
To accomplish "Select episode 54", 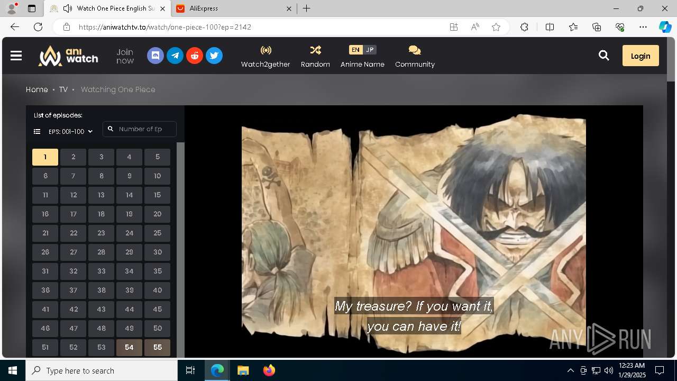I will pos(129,347).
